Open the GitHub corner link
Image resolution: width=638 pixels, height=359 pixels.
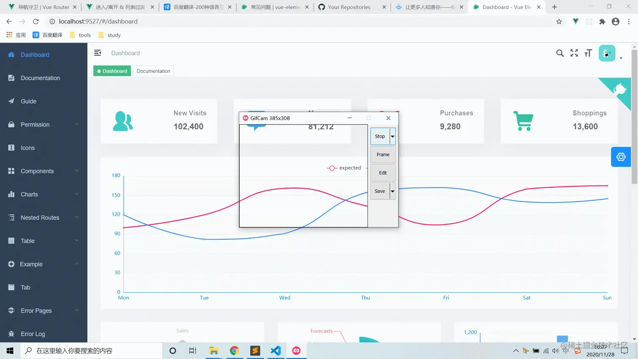click(619, 89)
